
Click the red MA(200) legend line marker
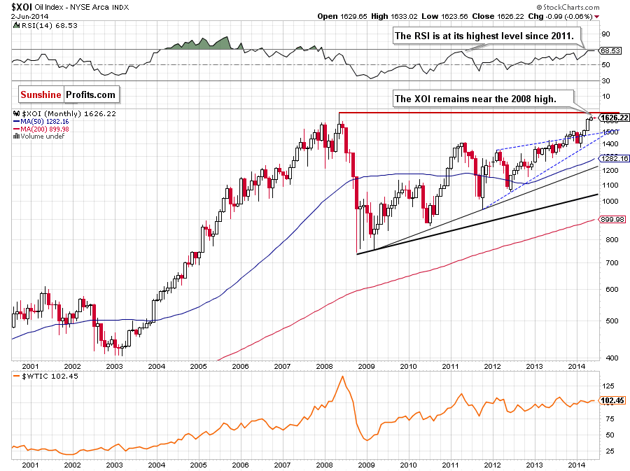[17, 129]
